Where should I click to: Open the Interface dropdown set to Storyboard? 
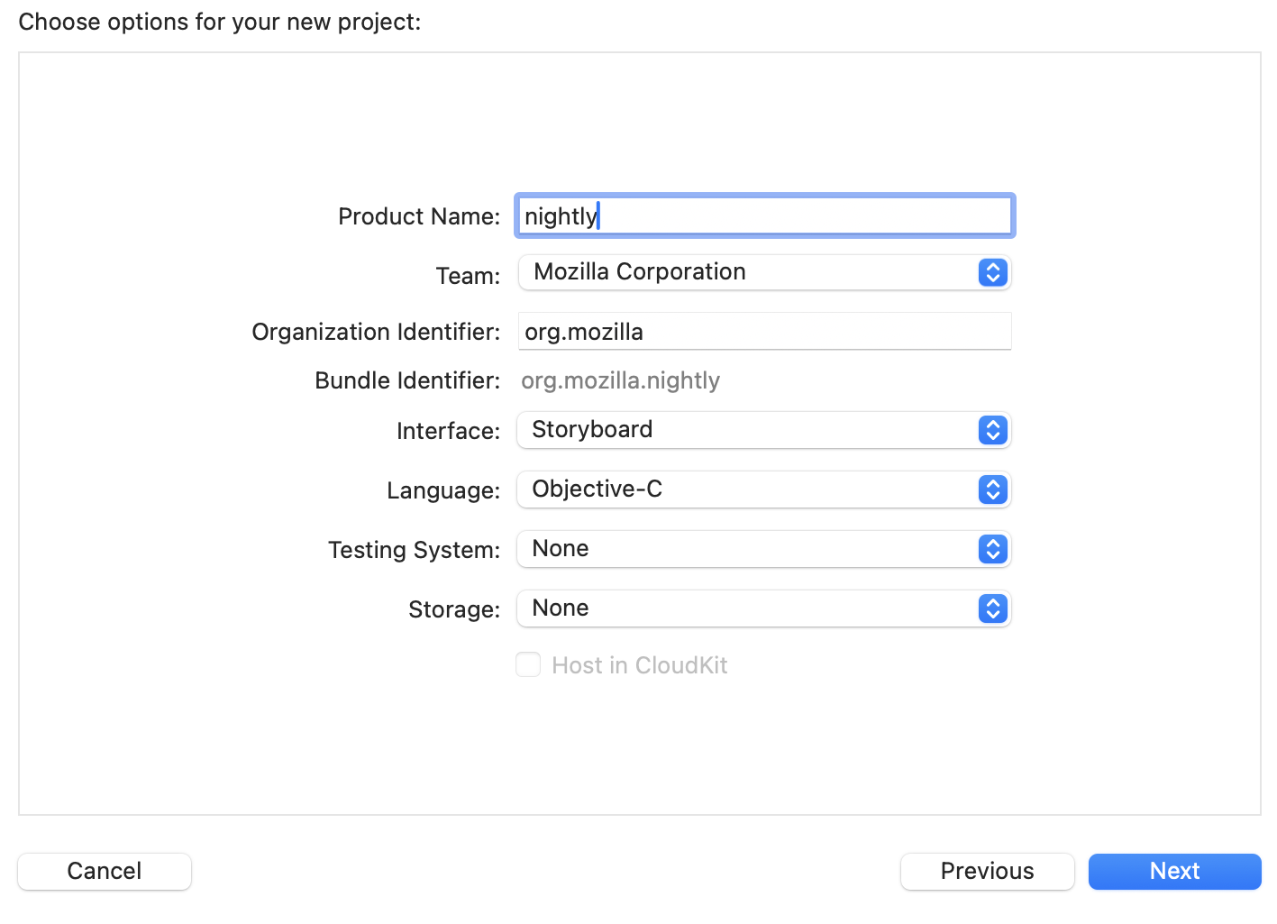point(764,430)
